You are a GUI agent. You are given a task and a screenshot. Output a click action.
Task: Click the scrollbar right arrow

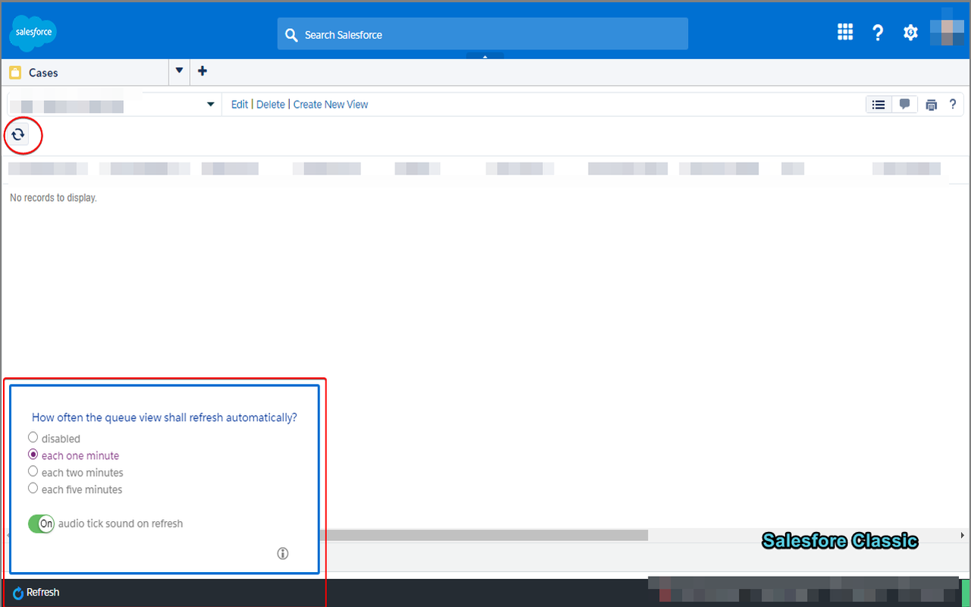click(962, 535)
